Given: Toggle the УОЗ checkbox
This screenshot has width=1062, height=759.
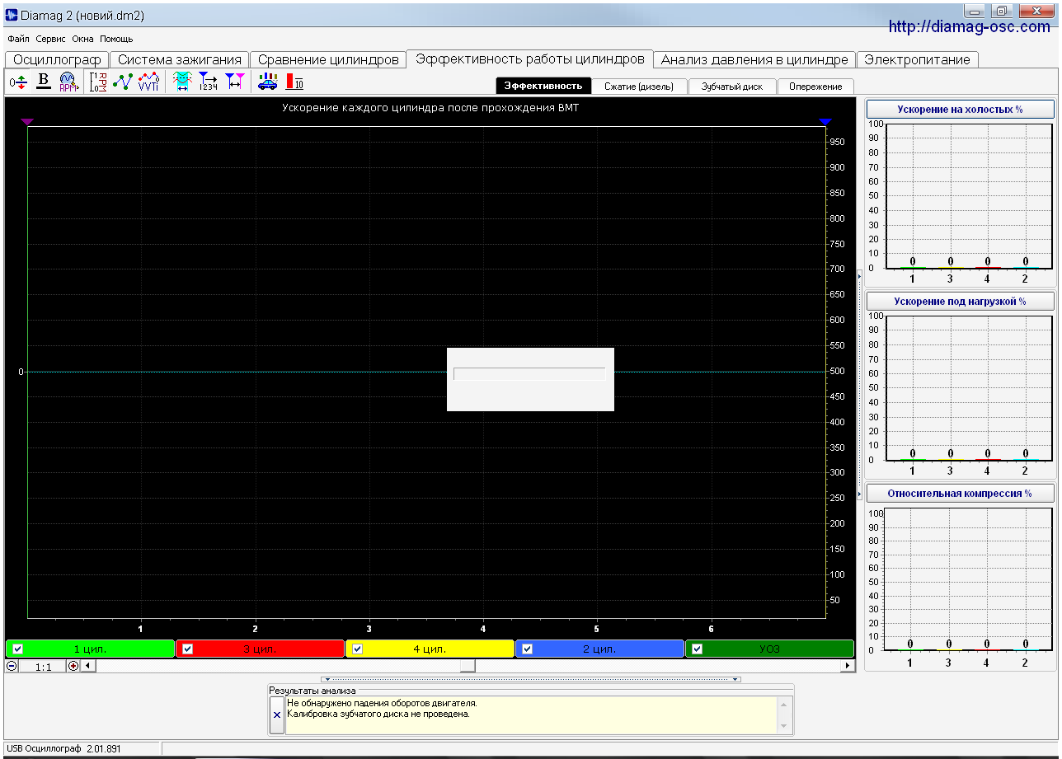Looking at the screenshot, I should point(698,649).
